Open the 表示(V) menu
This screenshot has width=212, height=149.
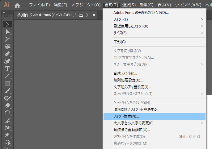pyautogui.click(x=164, y=5)
